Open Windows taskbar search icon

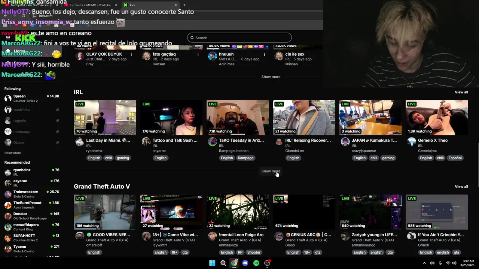click(223, 263)
